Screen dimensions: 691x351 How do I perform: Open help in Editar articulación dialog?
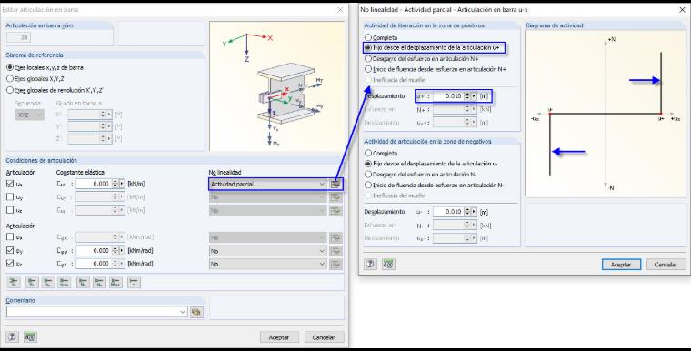pos(13,336)
